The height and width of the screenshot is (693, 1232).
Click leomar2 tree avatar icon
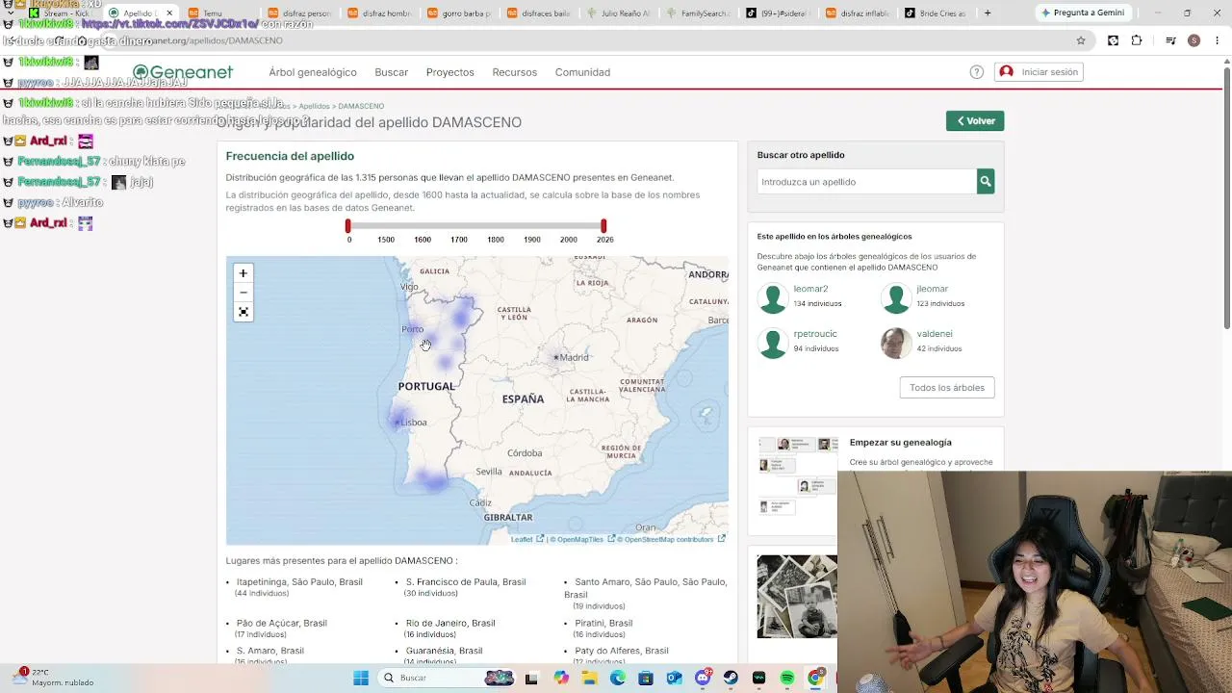(x=773, y=298)
